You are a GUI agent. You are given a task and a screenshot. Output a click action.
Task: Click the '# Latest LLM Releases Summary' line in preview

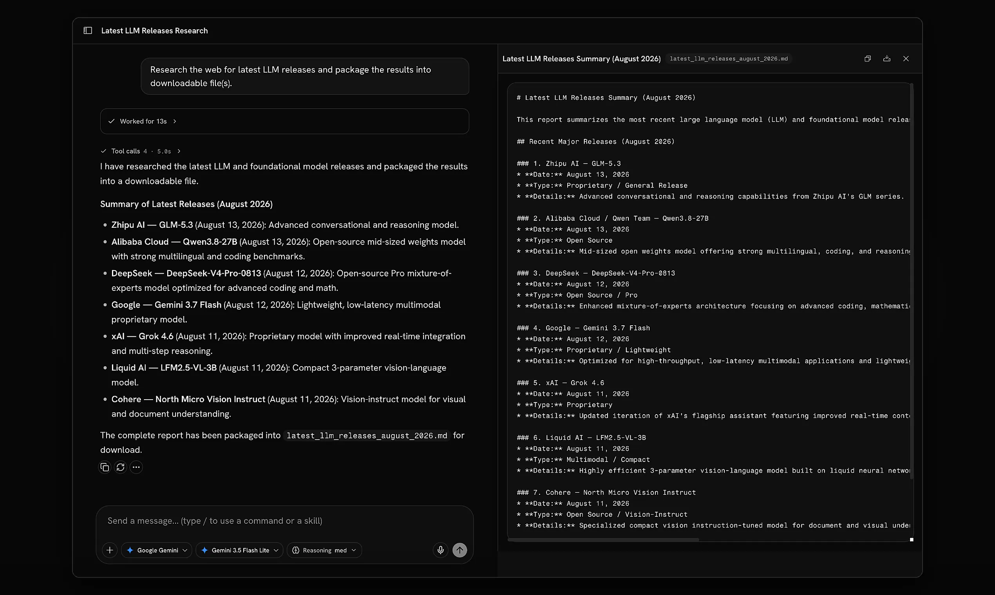coord(606,98)
